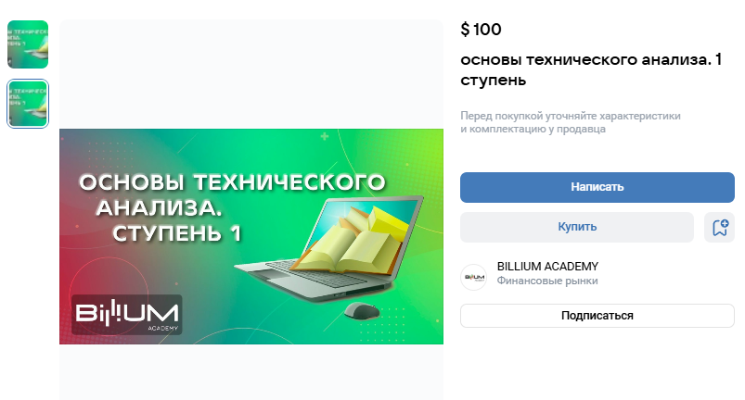Screen dimensions: 745x400
Task: Open the BILLIUM ACADEMY community name link
Action: (547, 267)
